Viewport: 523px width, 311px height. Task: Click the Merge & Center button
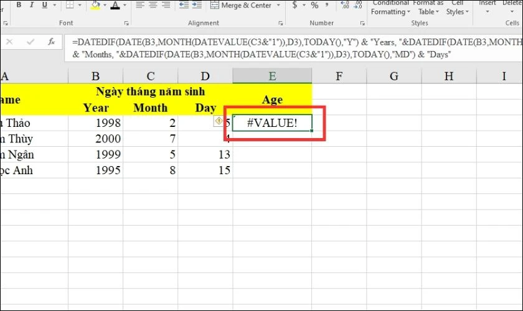pos(241,5)
